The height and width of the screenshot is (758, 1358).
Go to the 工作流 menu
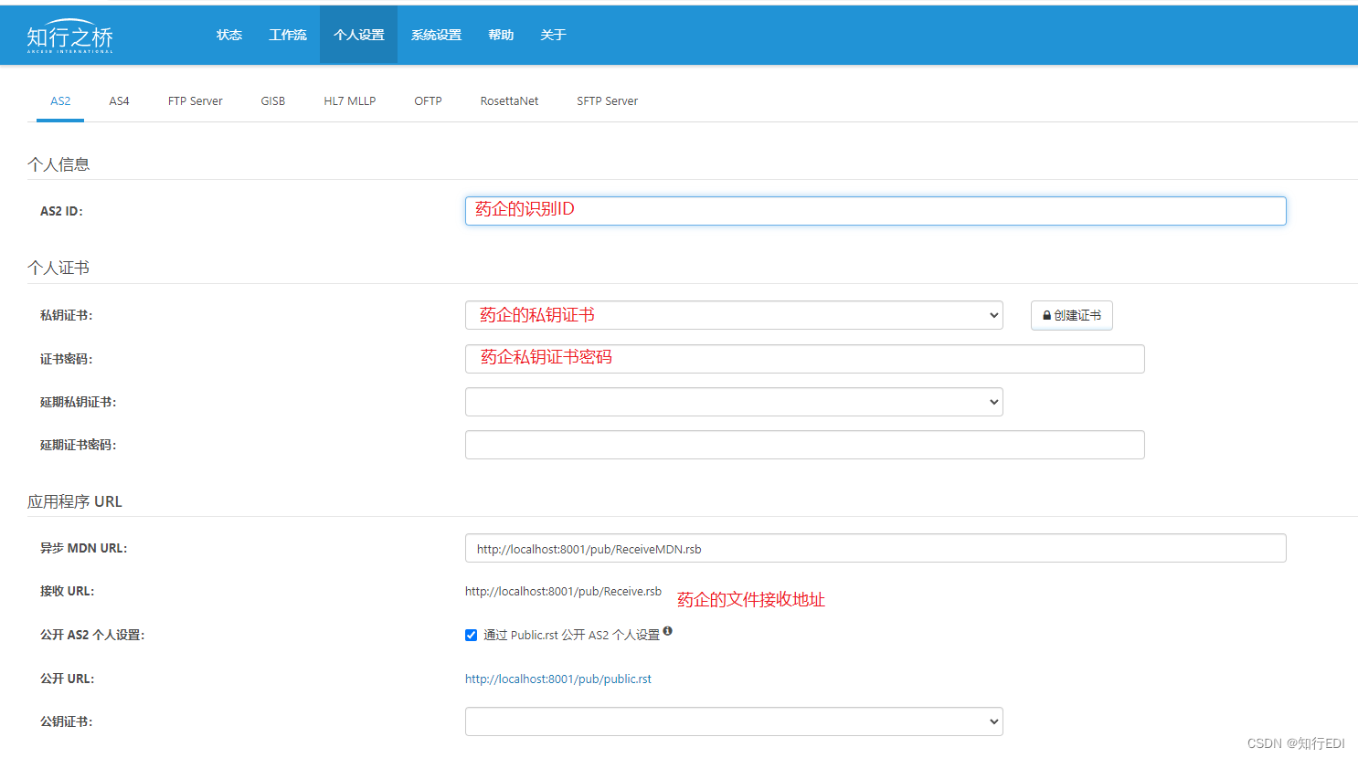coord(288,36)
